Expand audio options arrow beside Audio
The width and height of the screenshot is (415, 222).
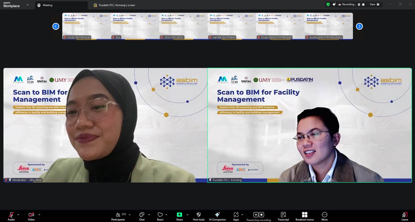[18, 214]
